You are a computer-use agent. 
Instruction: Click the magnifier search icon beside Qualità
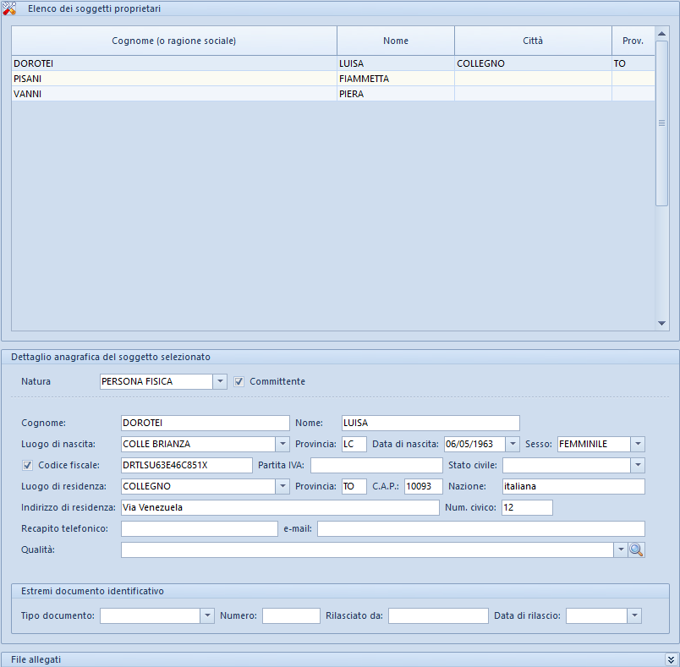(x=636, y=549)
